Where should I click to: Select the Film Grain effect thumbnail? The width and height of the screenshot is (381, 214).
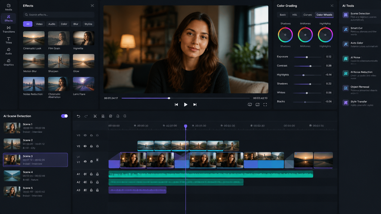pyautogui.click(x=59, y=38)
